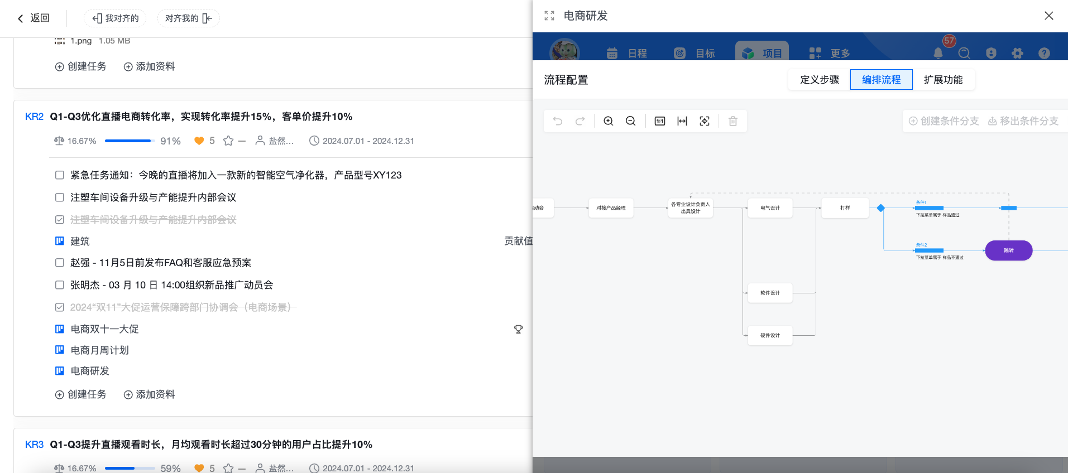Open the 我对齐的 alignment view
The image size is (1068, 473).
[116, 18]
